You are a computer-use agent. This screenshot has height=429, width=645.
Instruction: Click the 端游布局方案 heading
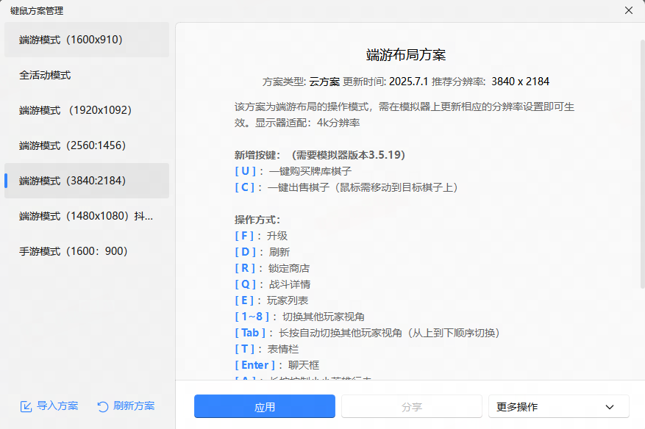pyautogui.click(x=406, y=55)
